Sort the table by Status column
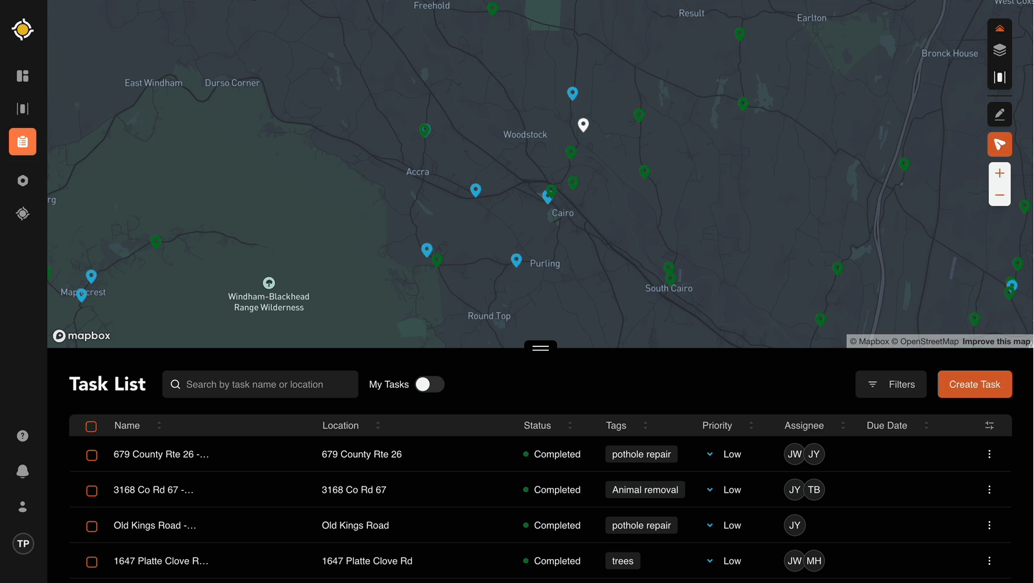 point(569,426)
